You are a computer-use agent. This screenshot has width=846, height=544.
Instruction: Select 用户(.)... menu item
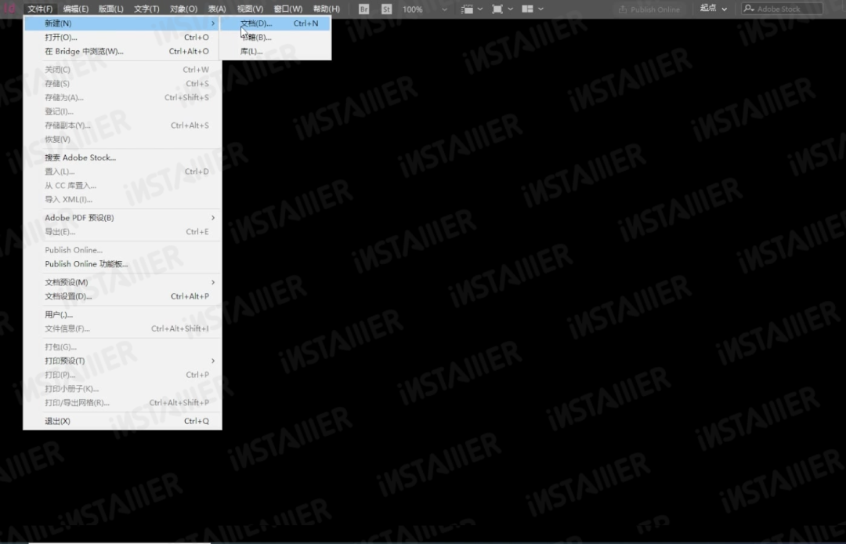pos(122,314)
